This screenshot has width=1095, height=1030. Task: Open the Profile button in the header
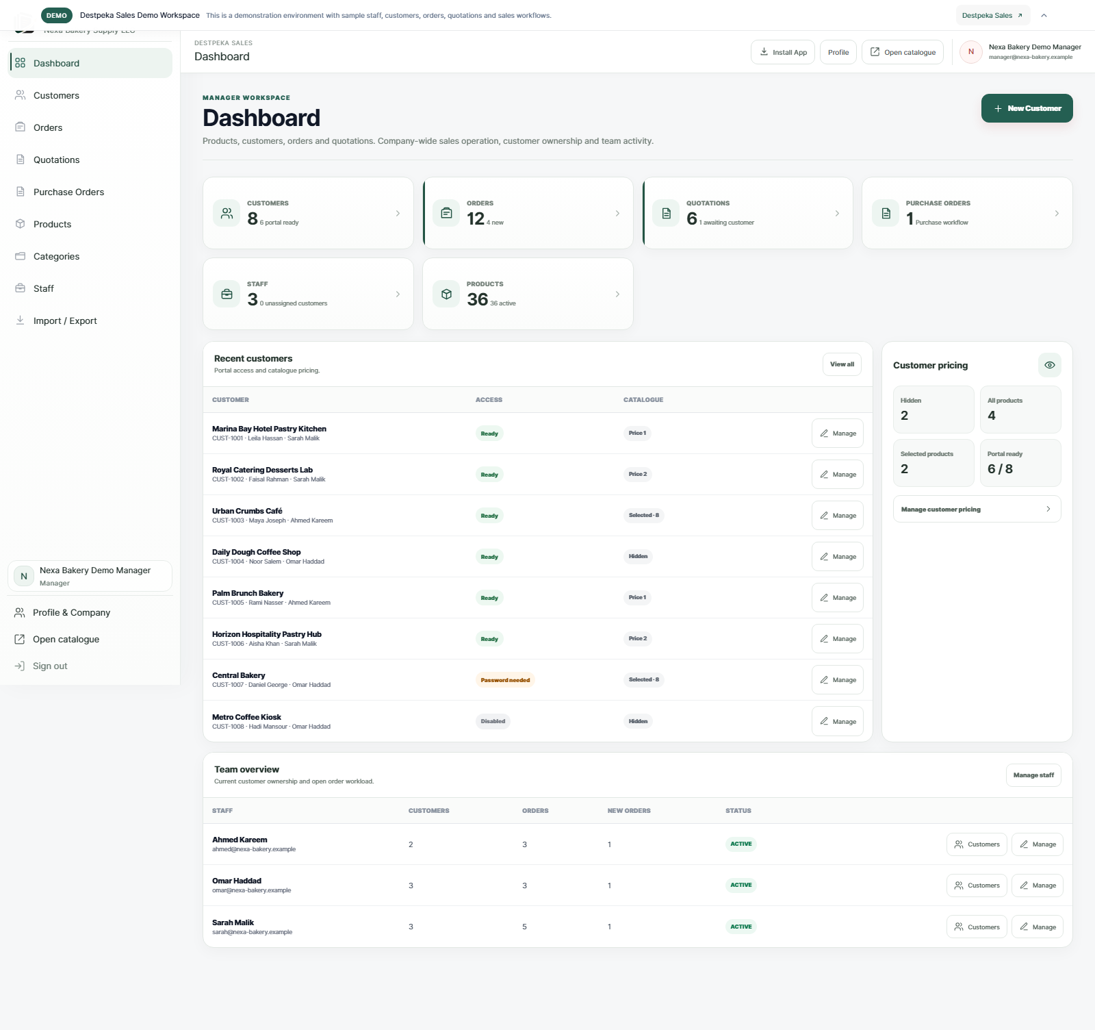(838, 52)
